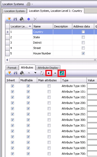Click the refresh arrows icon in attributes toolbar
This screenshot has width=97, height=157.
coord(42,73)
